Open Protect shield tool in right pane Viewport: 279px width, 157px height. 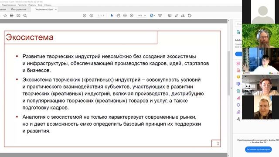pos(238,105)
